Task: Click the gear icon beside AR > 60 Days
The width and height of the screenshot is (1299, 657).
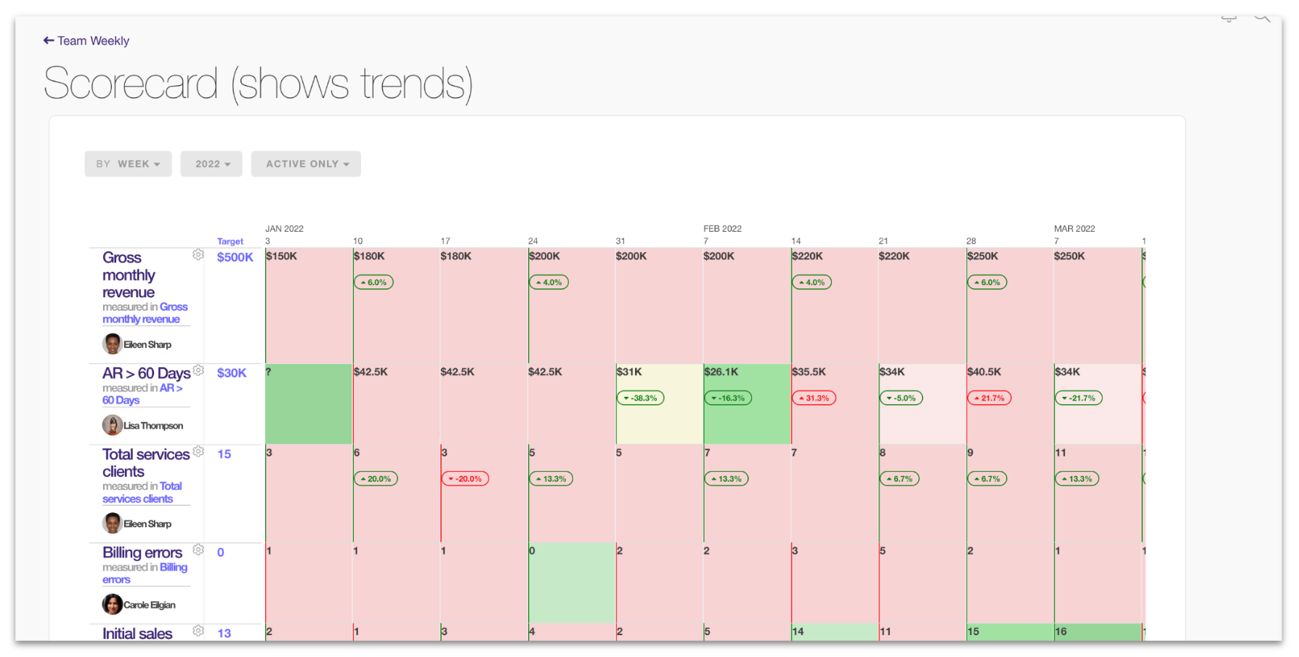Action: pos(198,371)
